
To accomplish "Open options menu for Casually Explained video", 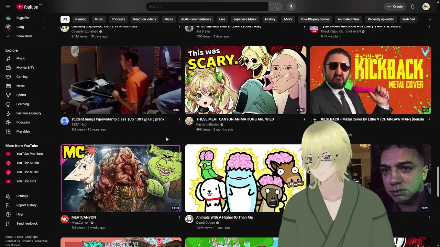I will [x=179, y=27].
